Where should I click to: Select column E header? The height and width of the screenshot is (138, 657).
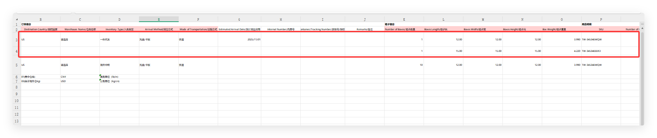159,19
